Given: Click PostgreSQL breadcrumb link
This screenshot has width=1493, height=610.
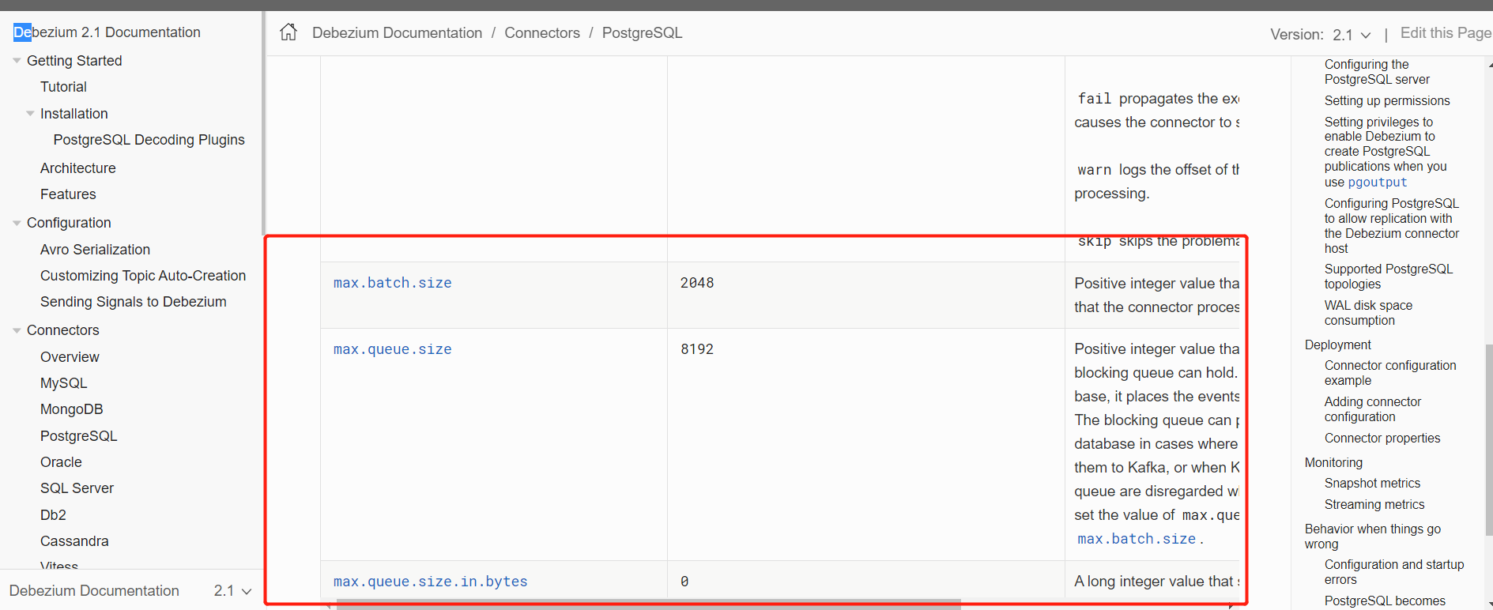Looking at the screenshot, I should pos(642,33).
